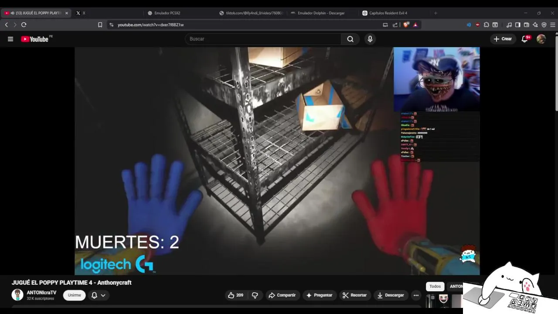Open Brave Rewards triangle icon
Screen dimensions: 558x314
coord(415,25)
